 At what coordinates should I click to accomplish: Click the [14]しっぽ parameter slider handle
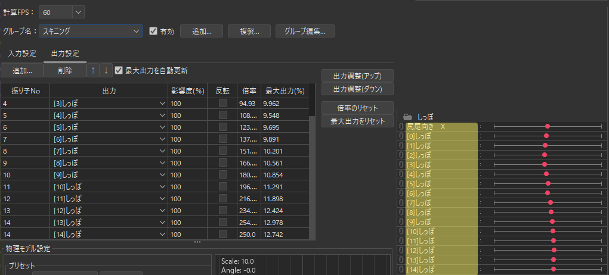pyautogui.click(x=554, y=269)
